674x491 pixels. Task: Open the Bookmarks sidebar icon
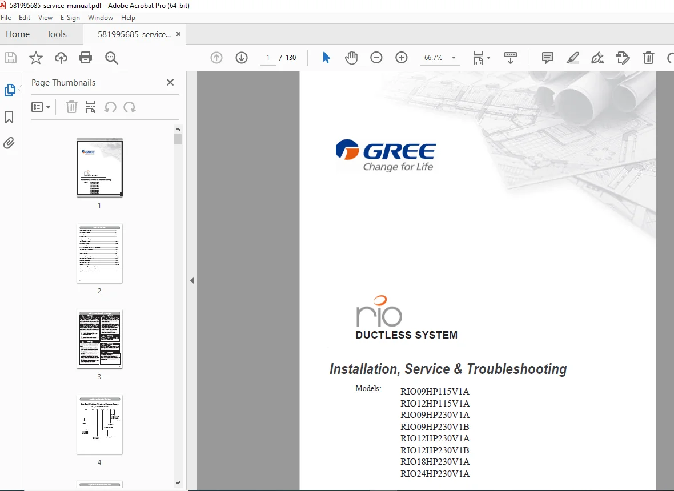click(9, 117)
